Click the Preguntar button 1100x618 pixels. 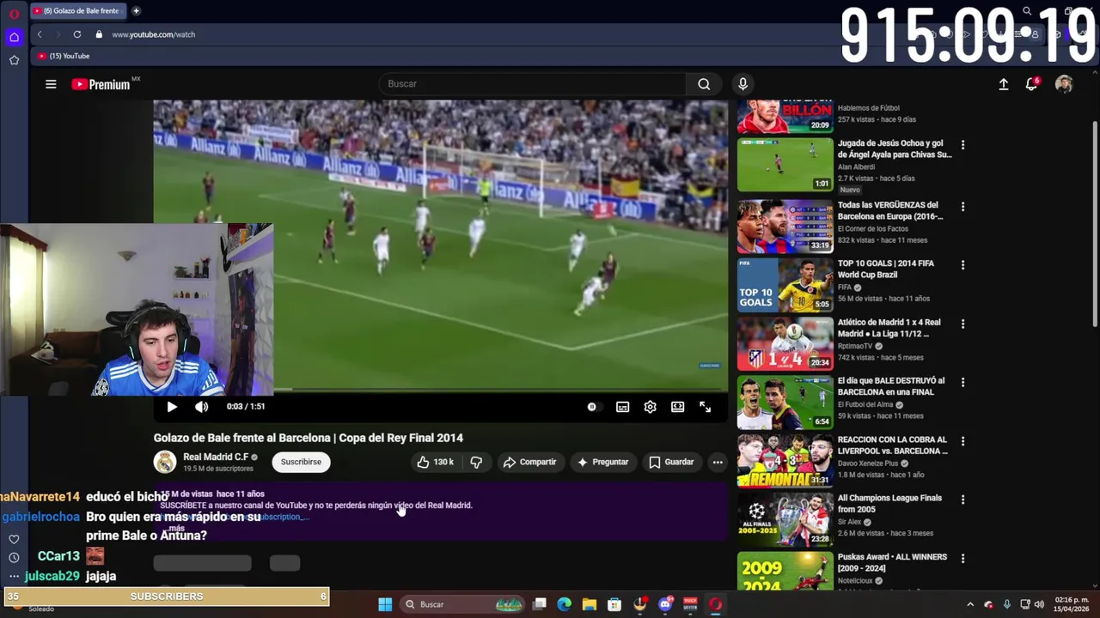pyautogui.click(x=602, y=462)
